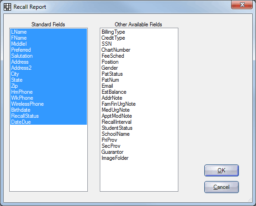The image size is (256, 206).
Task: Pick WirelessPhone from Standard Fields list
Action: pyautogui.click(x=49, y=104)
